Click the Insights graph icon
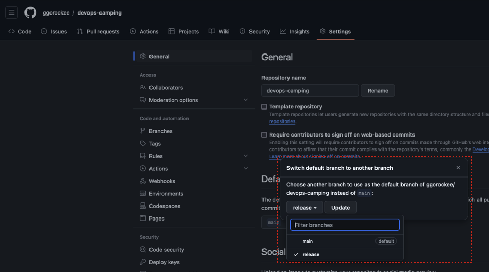This screenshot has height=272, width=489. (x=283, y=31)
